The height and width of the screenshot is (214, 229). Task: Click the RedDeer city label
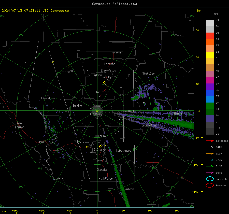108,77
